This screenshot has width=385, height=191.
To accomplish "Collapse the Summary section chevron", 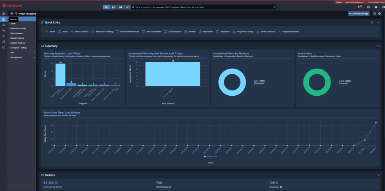I will tap(378, 46).
